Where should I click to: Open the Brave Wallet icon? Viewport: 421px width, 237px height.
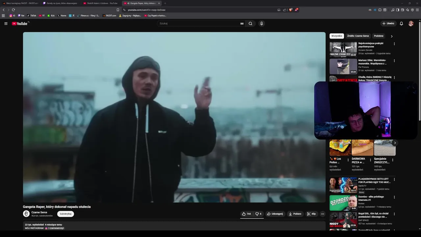pos(402,10)
